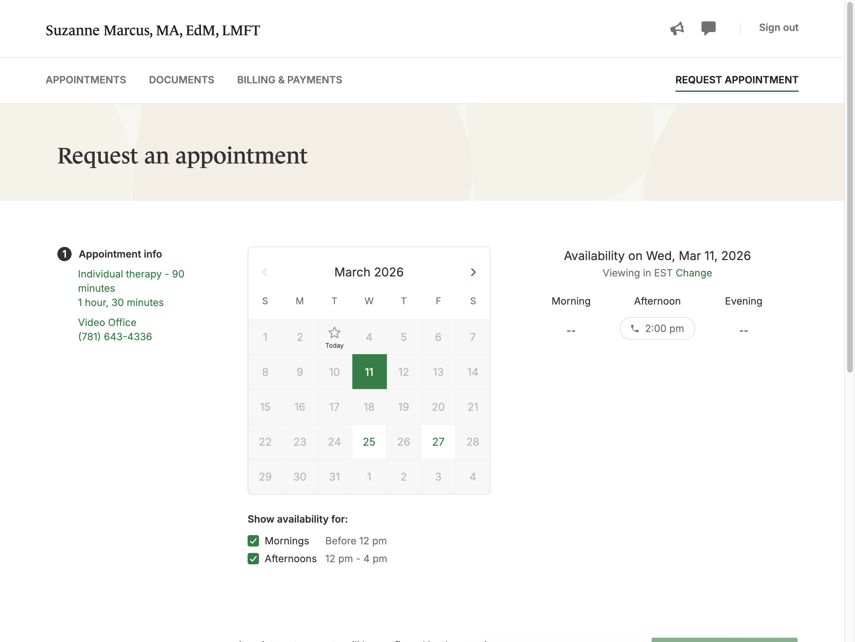Change the EST time zone
This screenshot has height=642, width=855.
point(693,273)
